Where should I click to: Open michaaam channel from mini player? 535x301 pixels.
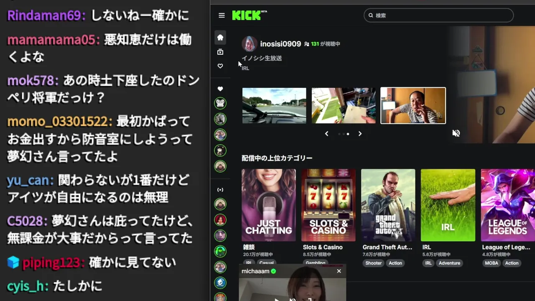(255, 271)
